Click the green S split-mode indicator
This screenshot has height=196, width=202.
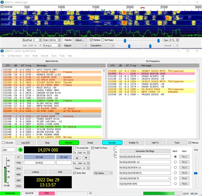20,150
